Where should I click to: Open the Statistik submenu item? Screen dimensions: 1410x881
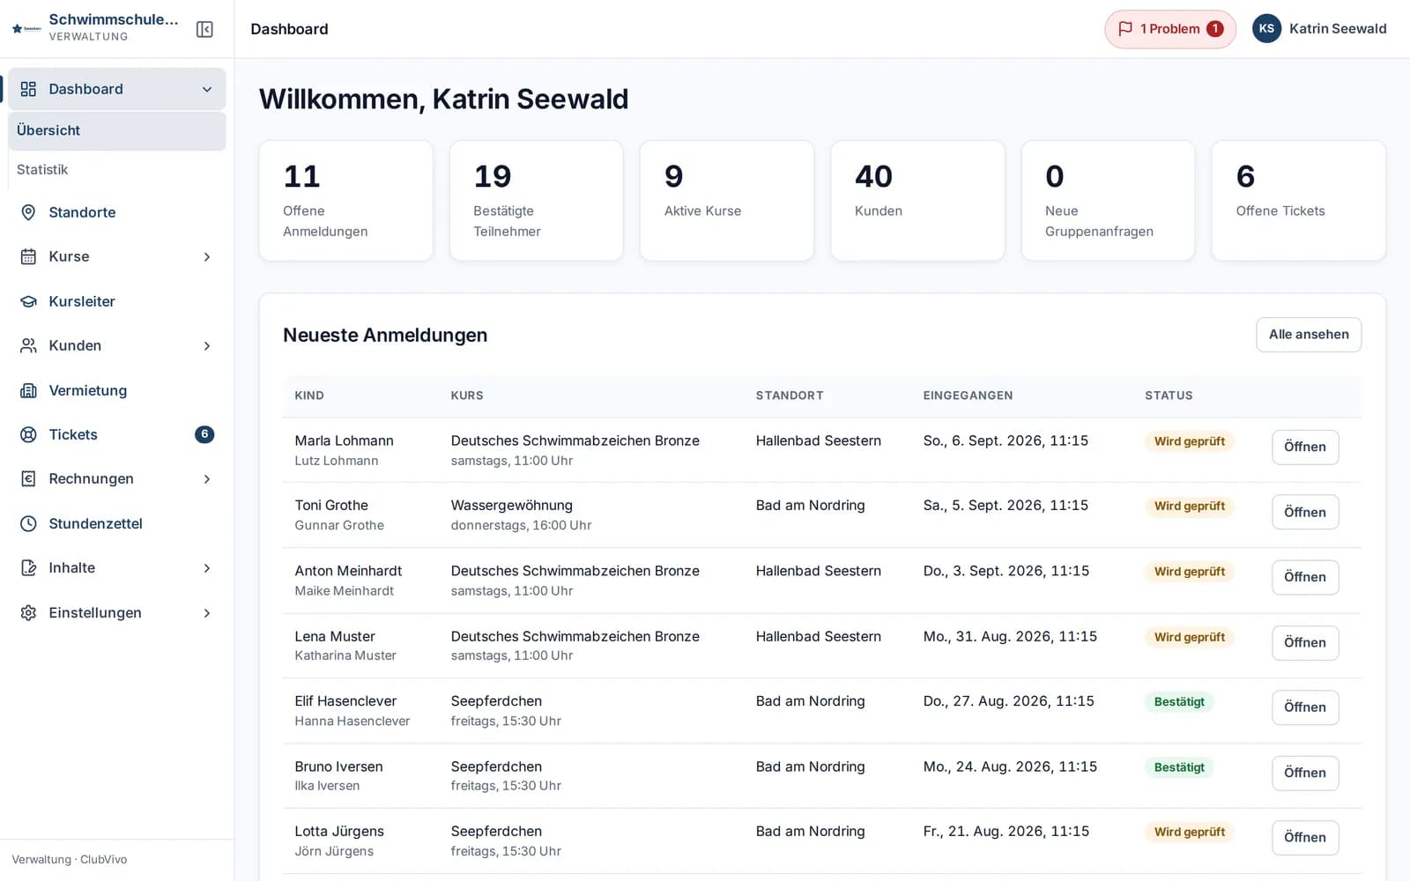click(117, 169)
